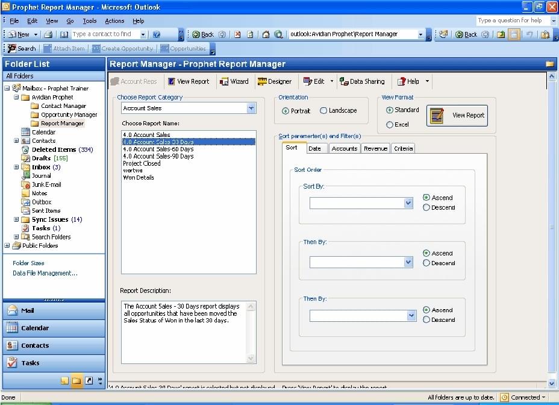Open Data Sharing
This screenshot has height=405, width=559.
point(362,81)
